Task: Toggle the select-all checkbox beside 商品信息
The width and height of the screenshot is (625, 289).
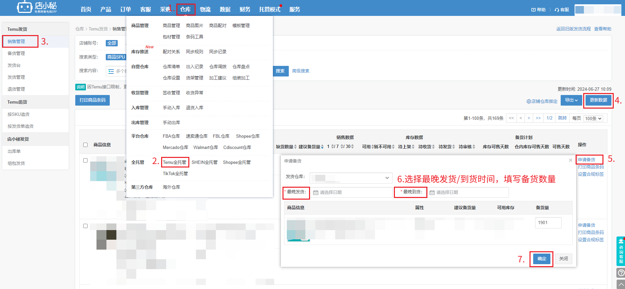Action: pos(85,145)
